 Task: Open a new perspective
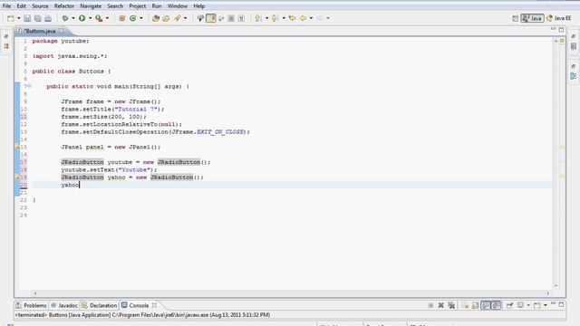[x=515, y=18]
